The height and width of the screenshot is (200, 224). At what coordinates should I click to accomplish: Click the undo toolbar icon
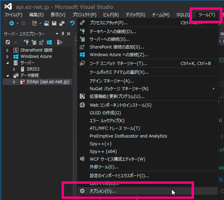[x=73, y=23]
